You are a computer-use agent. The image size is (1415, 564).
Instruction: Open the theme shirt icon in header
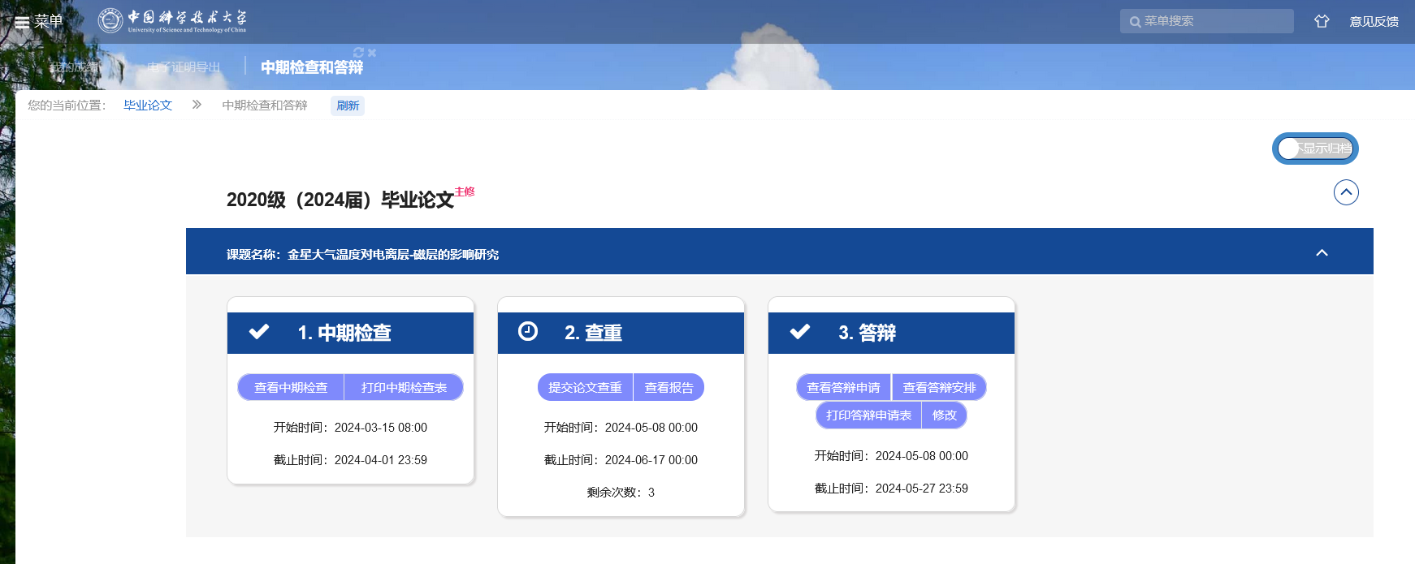pyautogui.click(x=1322, y=22)
